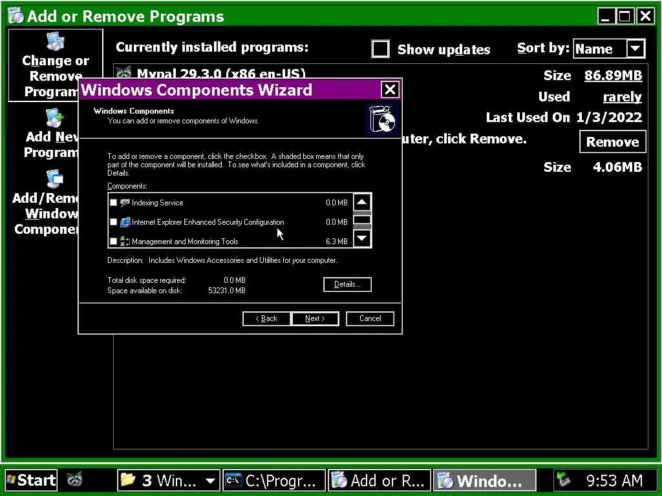Image resolution: width=662 pixels, height=496 pixels.
Task: Open the 86.89MB size link
Action: tap(613, 76)
